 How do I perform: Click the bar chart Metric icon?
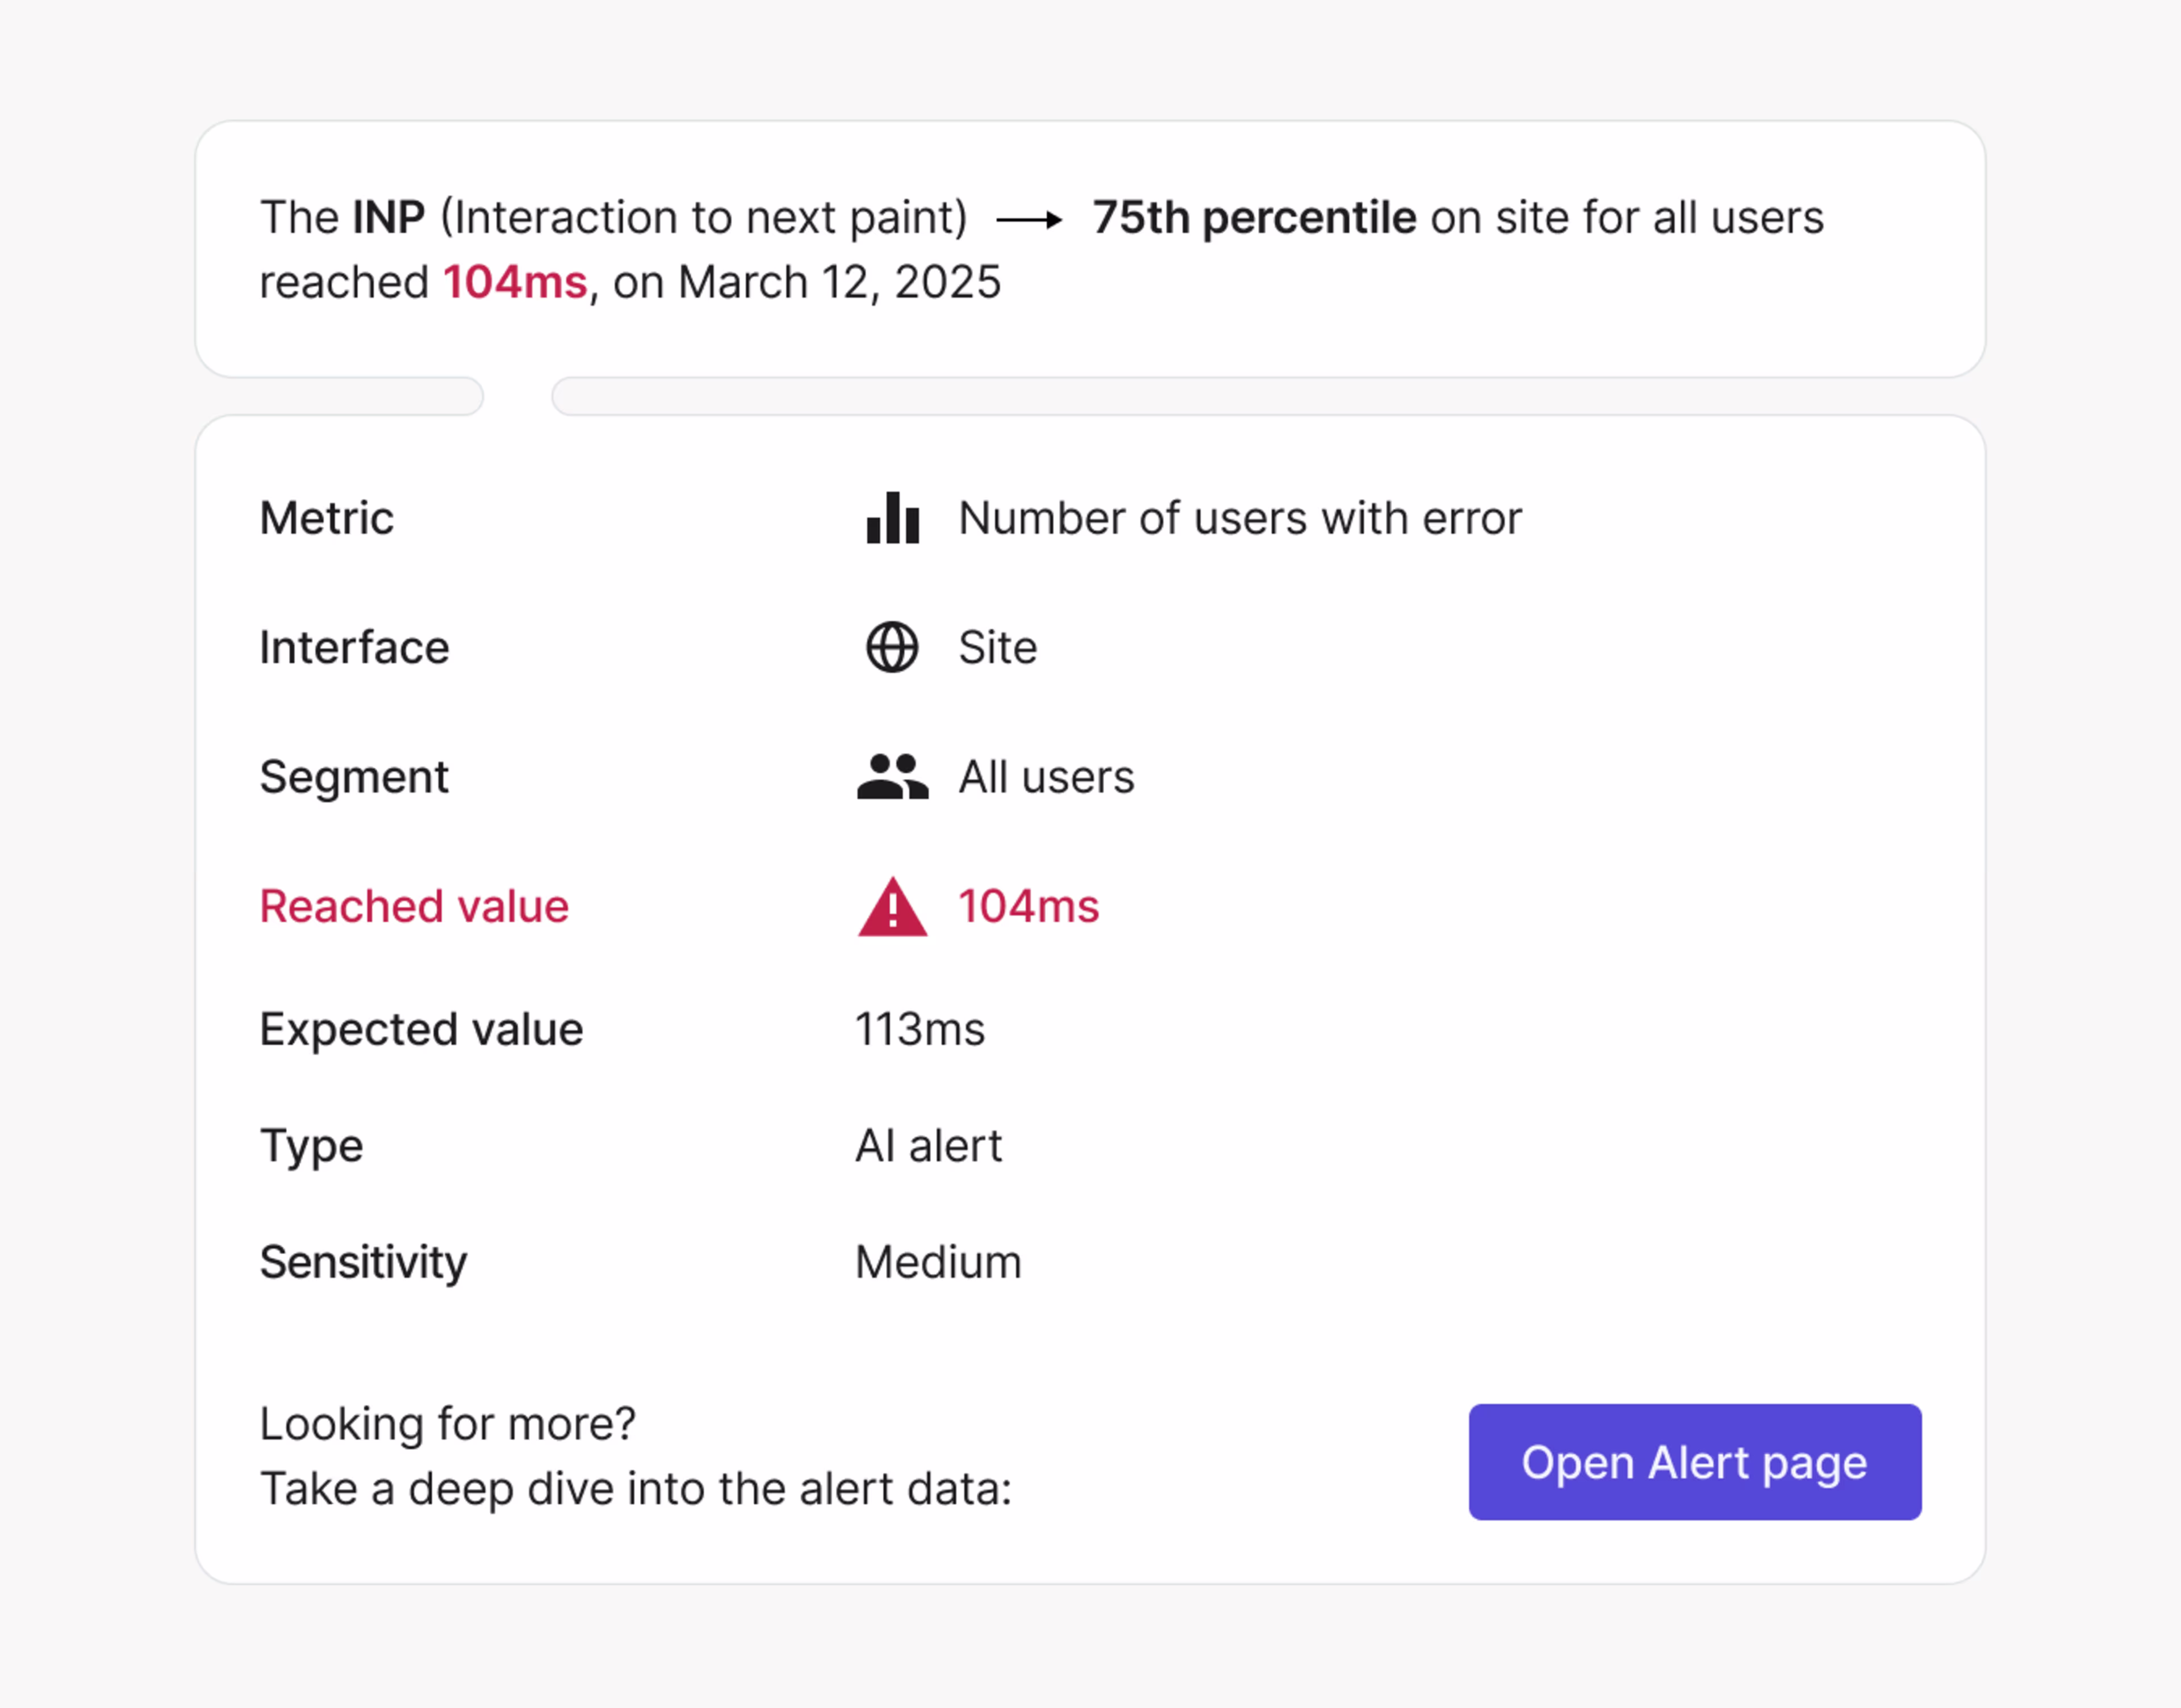point(892,518)
